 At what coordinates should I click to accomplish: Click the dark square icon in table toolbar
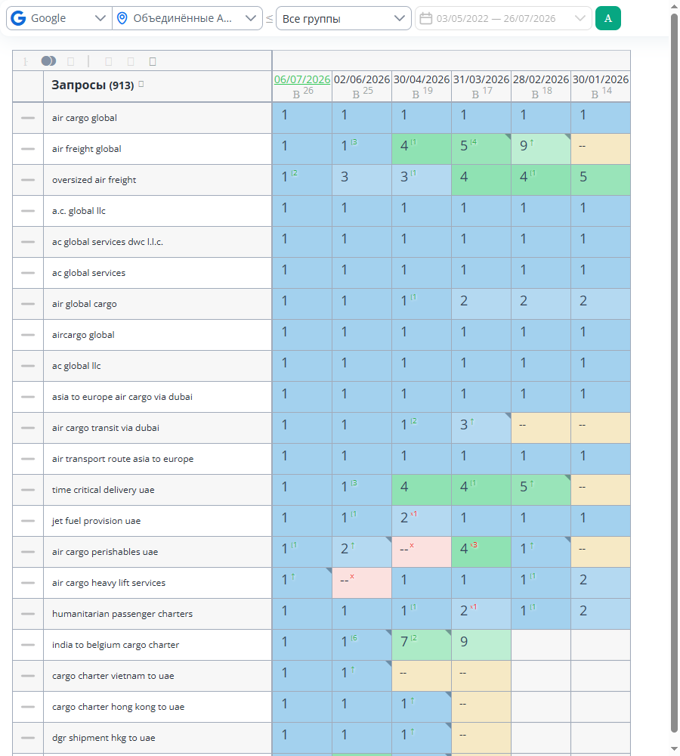pos(153,62)
